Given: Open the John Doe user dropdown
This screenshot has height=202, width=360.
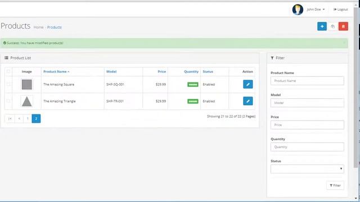Looking at the screenshot, I should 316,10.
